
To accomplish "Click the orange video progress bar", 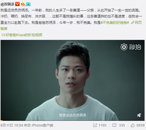I will click(x=1, y=121).
